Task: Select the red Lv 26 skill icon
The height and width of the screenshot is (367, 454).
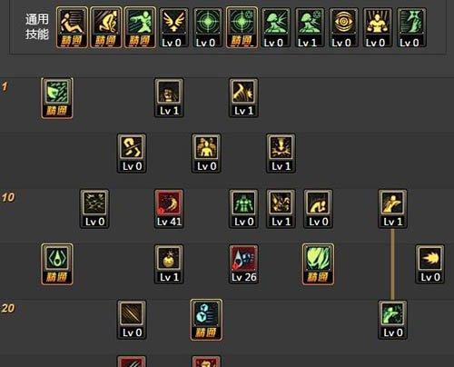Action: point(243,264)
